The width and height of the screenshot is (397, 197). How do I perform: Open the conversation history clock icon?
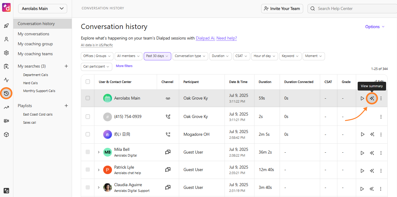point(6,94)
